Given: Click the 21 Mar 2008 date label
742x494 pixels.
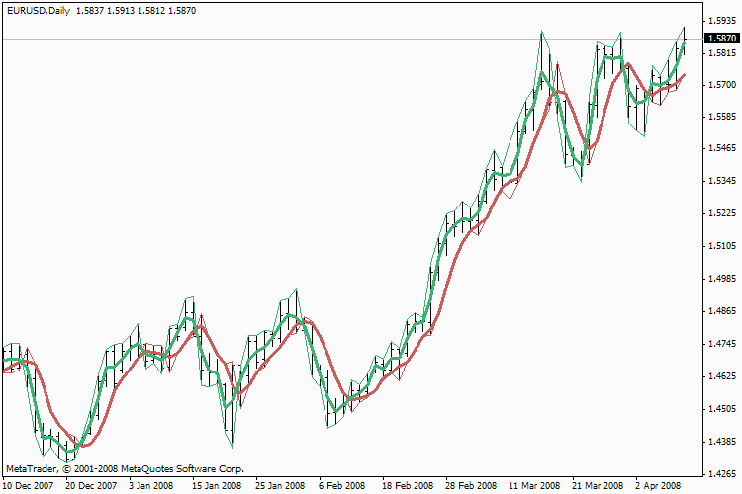Looking at the screenshot, I should (598, 486).
